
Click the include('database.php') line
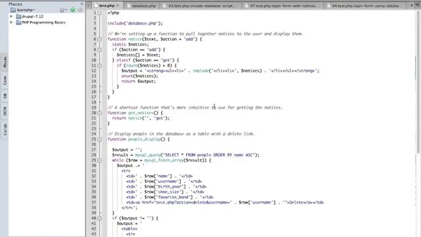point(135,24)
